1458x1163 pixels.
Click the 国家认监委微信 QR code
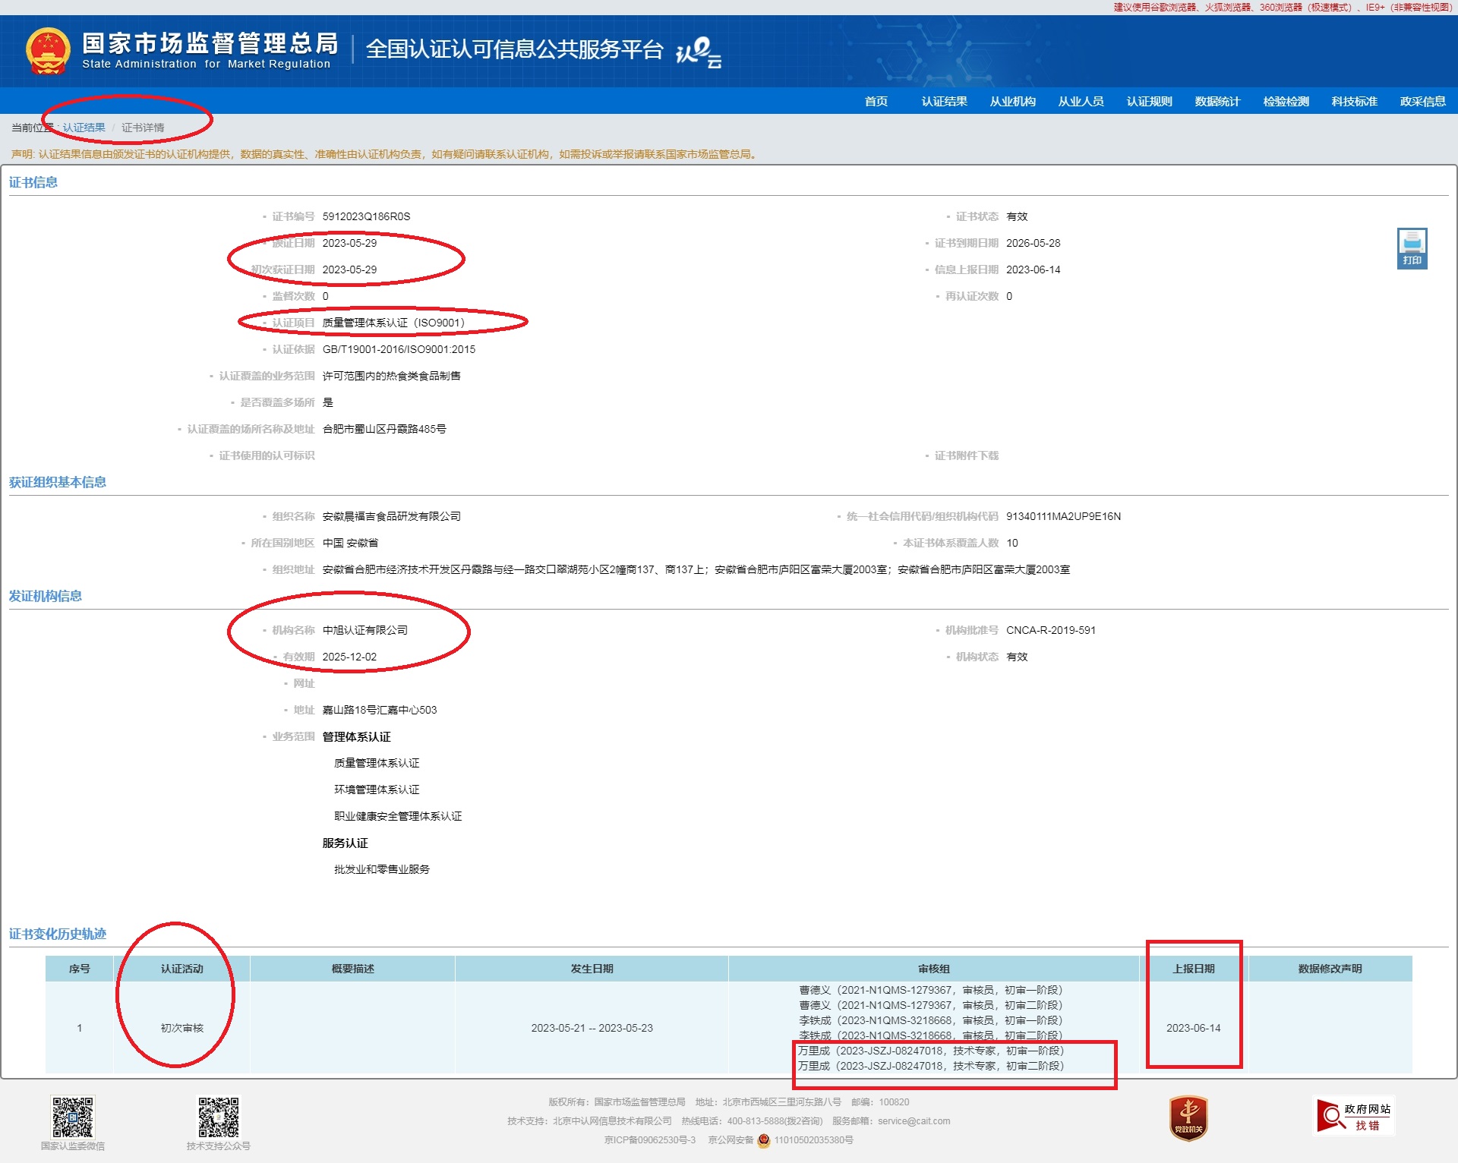click(x=73, y=1117)
